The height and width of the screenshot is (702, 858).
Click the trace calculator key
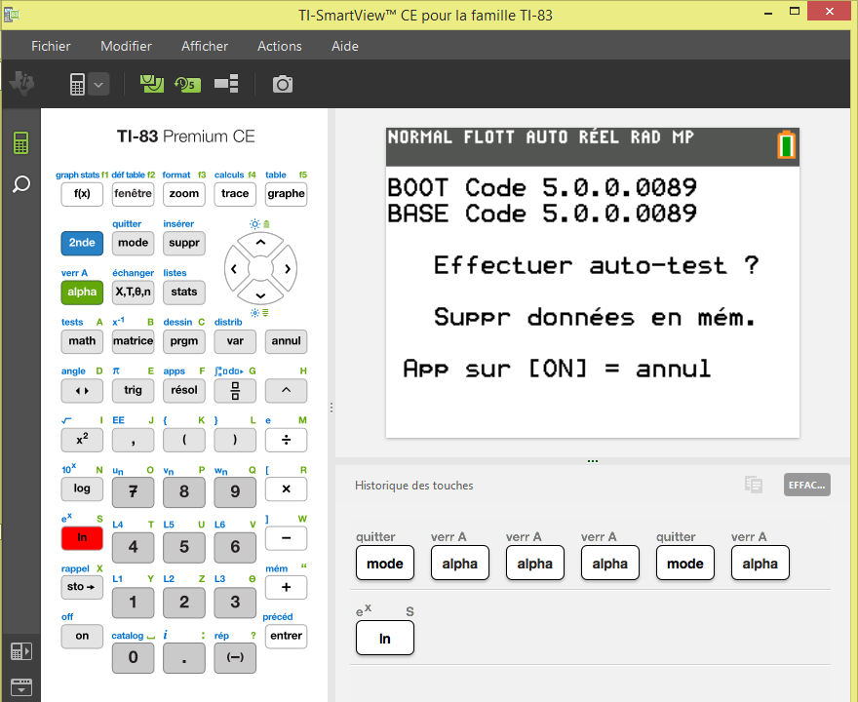235,194
